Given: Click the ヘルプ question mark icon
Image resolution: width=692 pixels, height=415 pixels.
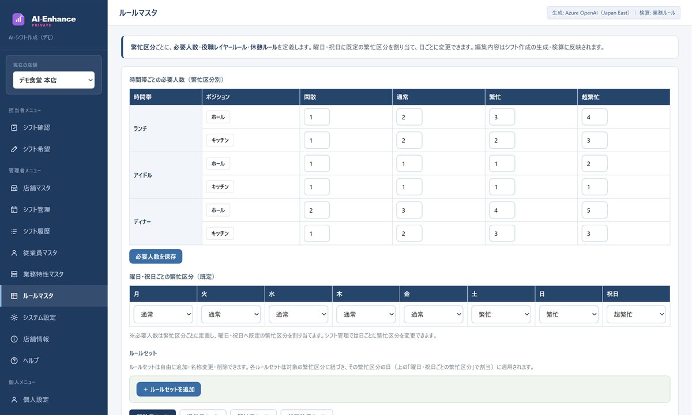Looking at the screenshot, I should 14,361.
